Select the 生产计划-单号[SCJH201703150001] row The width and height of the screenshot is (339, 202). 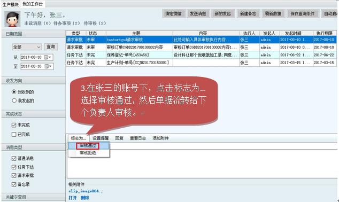[201, 63]
